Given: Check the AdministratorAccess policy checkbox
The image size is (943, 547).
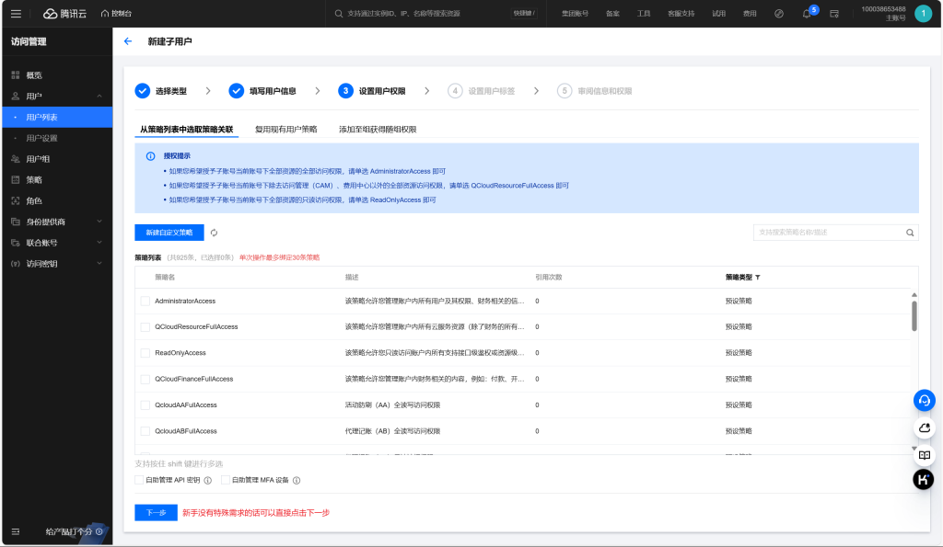Looking at the screenshot, I should coord(145,301).
